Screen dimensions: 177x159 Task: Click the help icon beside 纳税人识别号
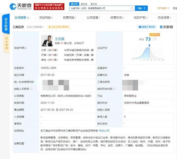pos(31,89)
